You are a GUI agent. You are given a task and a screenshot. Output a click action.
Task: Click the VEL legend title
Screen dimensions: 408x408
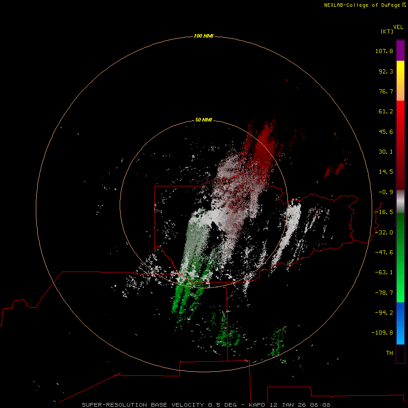pyautogui.click(x=398, y=27)
